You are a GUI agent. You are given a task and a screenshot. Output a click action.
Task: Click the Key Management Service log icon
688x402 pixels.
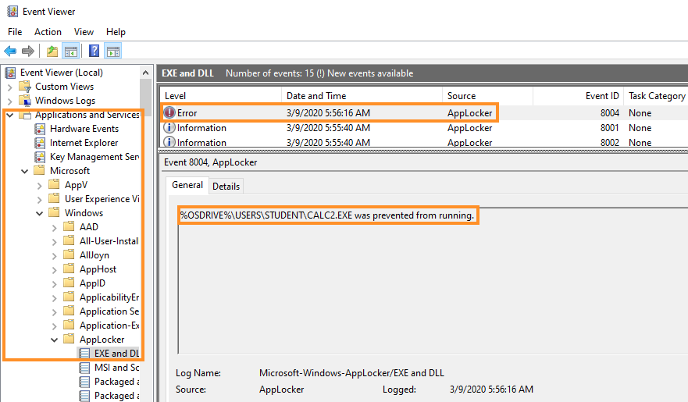(40, 157)
